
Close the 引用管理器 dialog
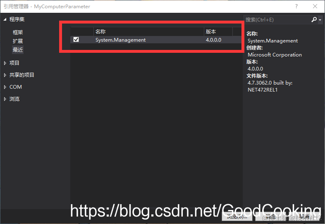tap(315, 6)
